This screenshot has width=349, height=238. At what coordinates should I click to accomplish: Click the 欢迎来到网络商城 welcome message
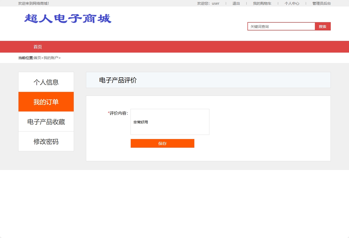click(33, 3)
